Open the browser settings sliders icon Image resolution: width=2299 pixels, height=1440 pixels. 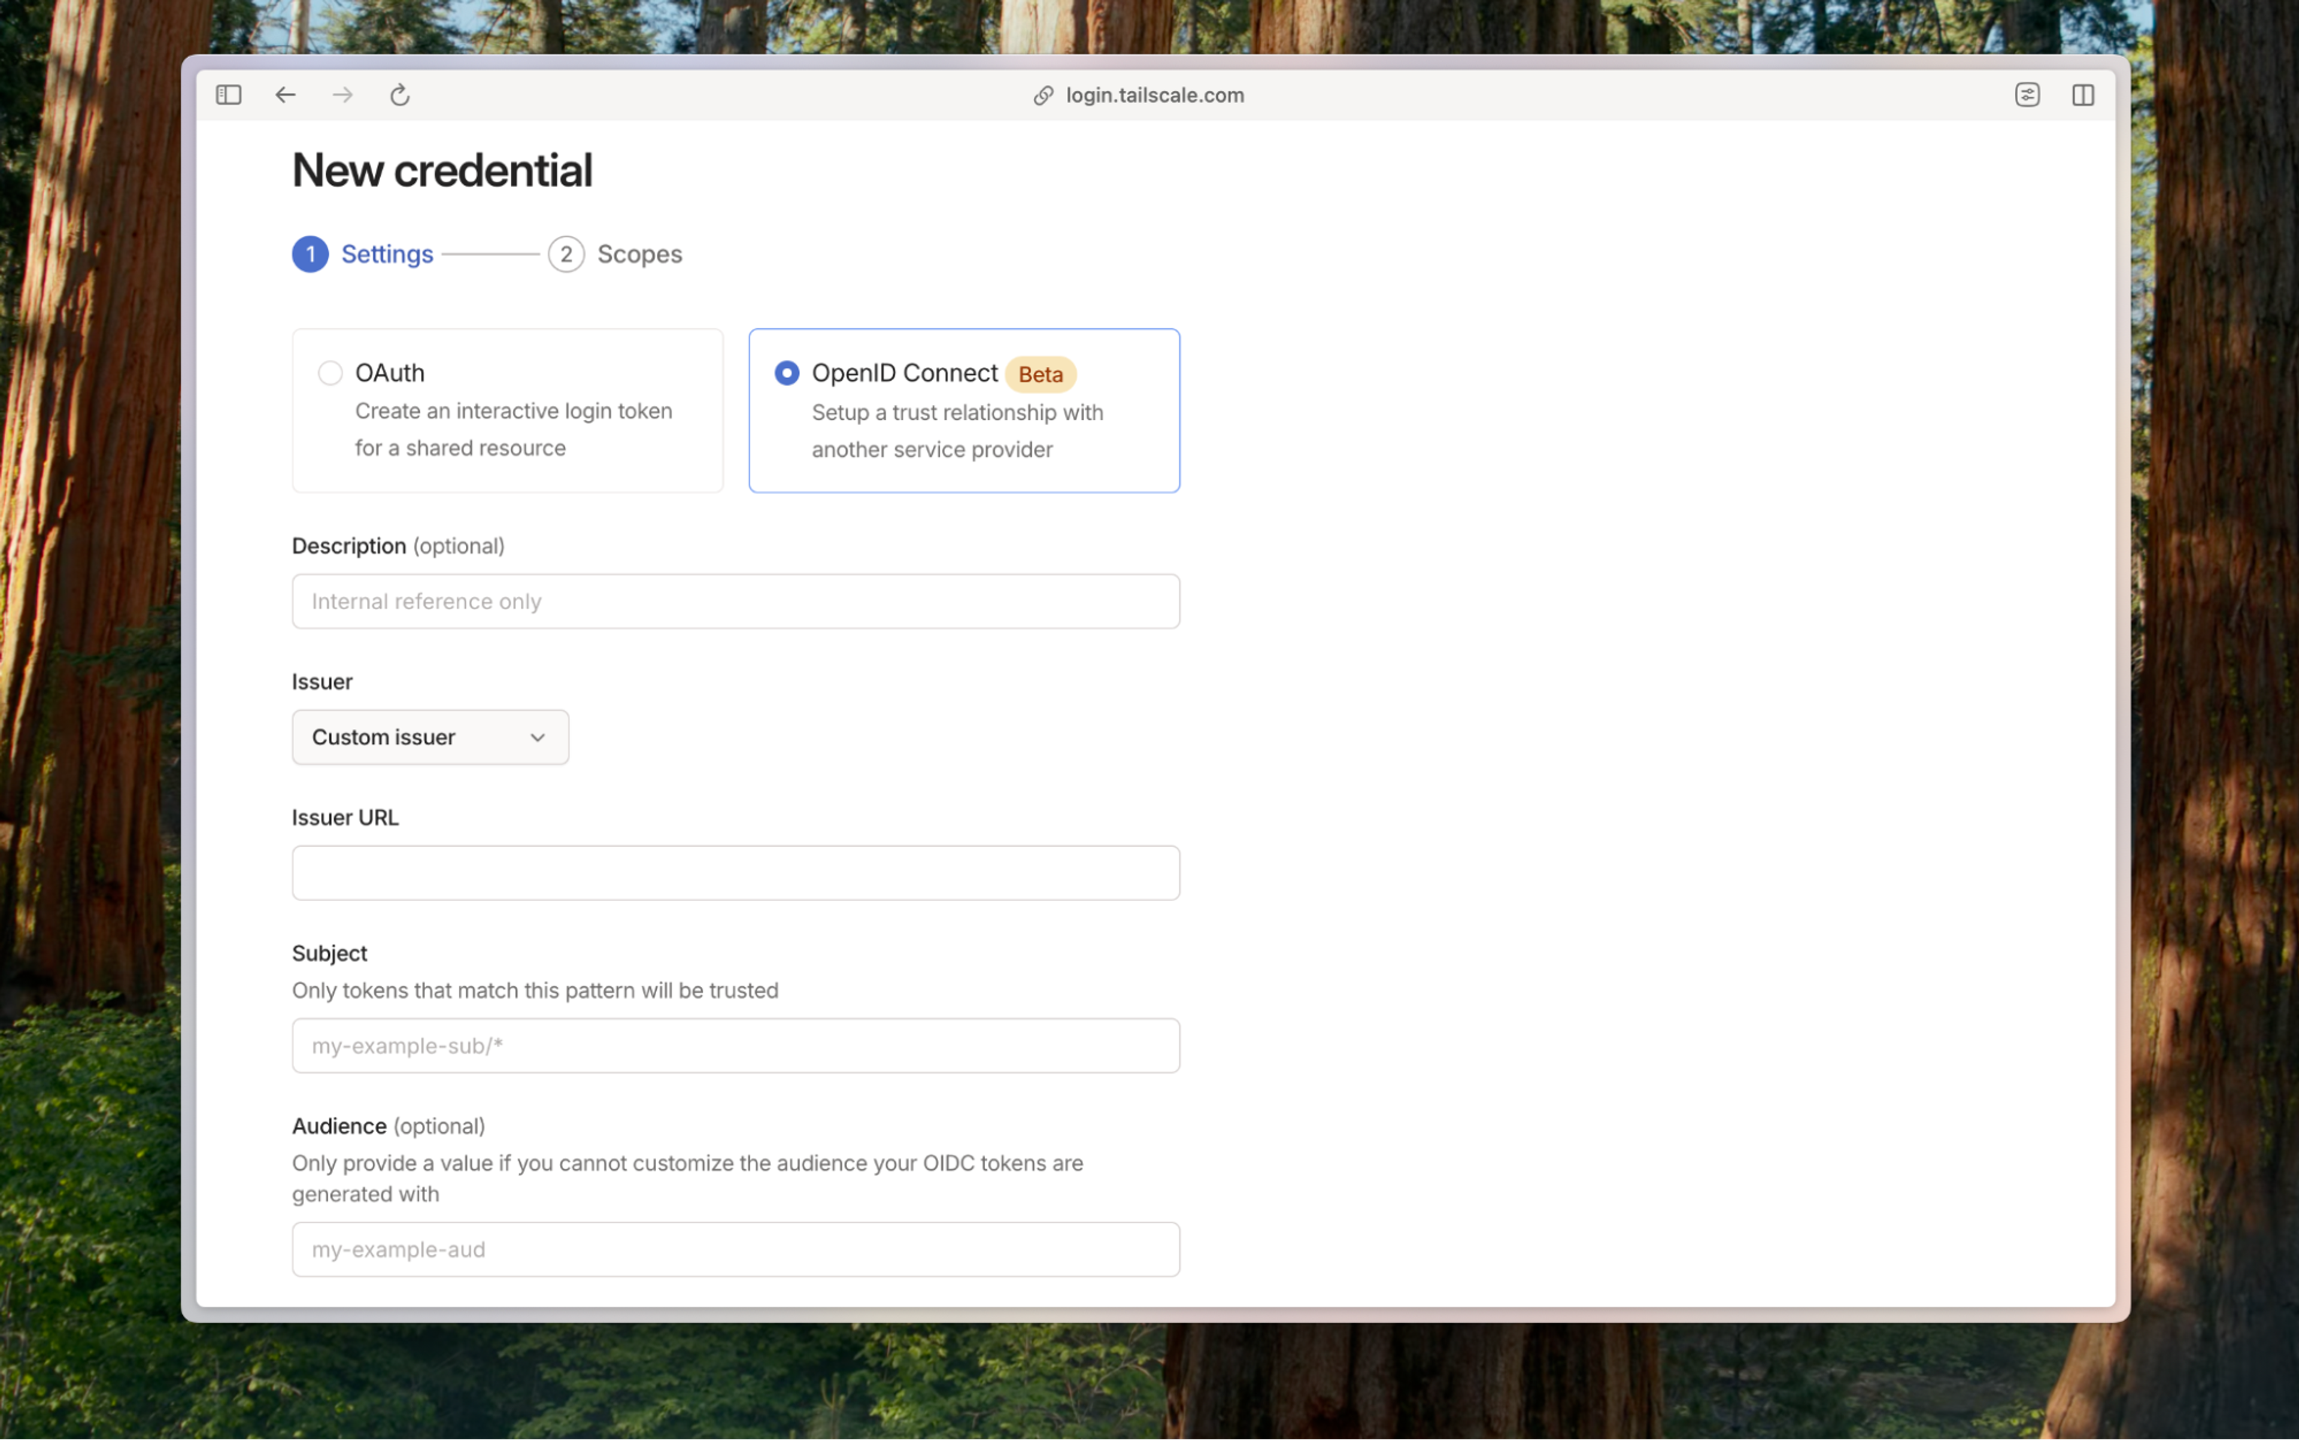pos(2027,94)
